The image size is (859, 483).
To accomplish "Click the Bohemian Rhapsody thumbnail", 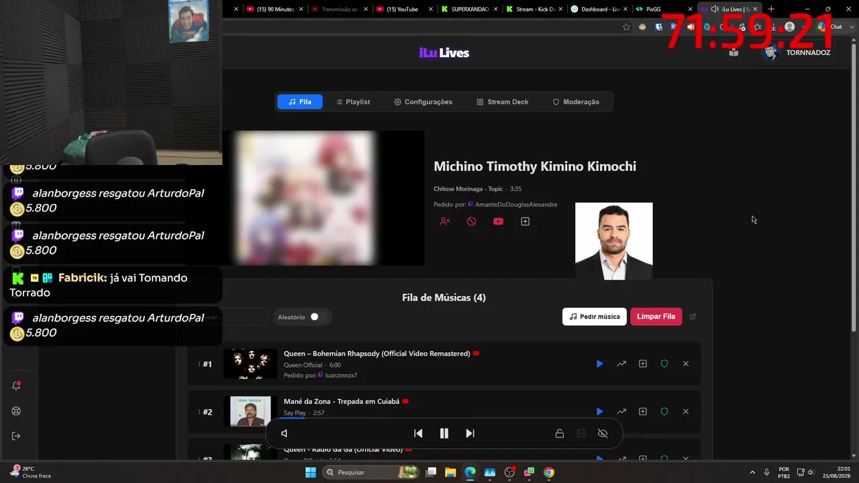I will point(250,364).
